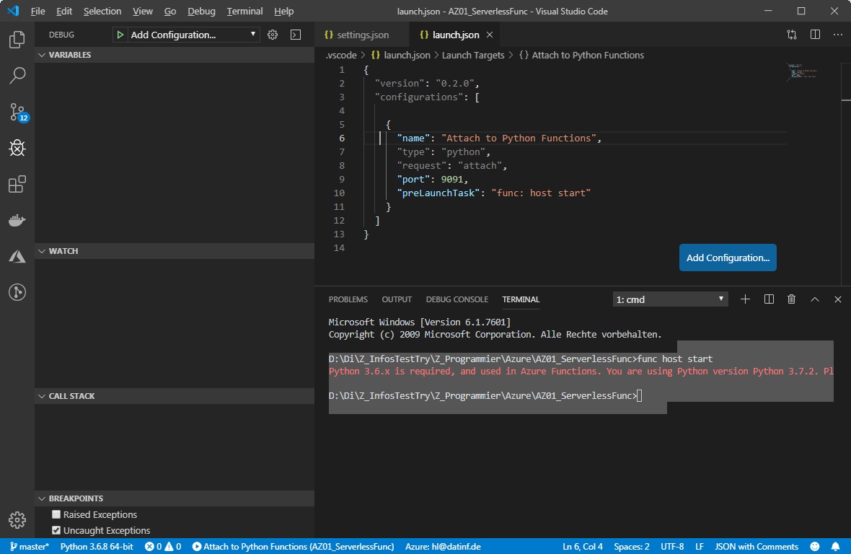Click the blue Add Configuration button
The image size is (851, 554).
[x=728, y=258]
